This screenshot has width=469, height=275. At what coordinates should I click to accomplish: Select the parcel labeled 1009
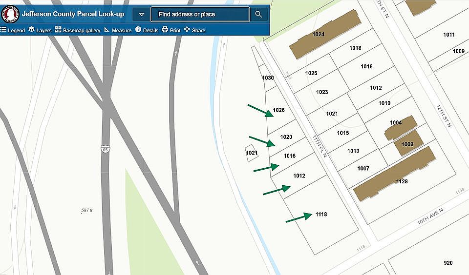459,51
